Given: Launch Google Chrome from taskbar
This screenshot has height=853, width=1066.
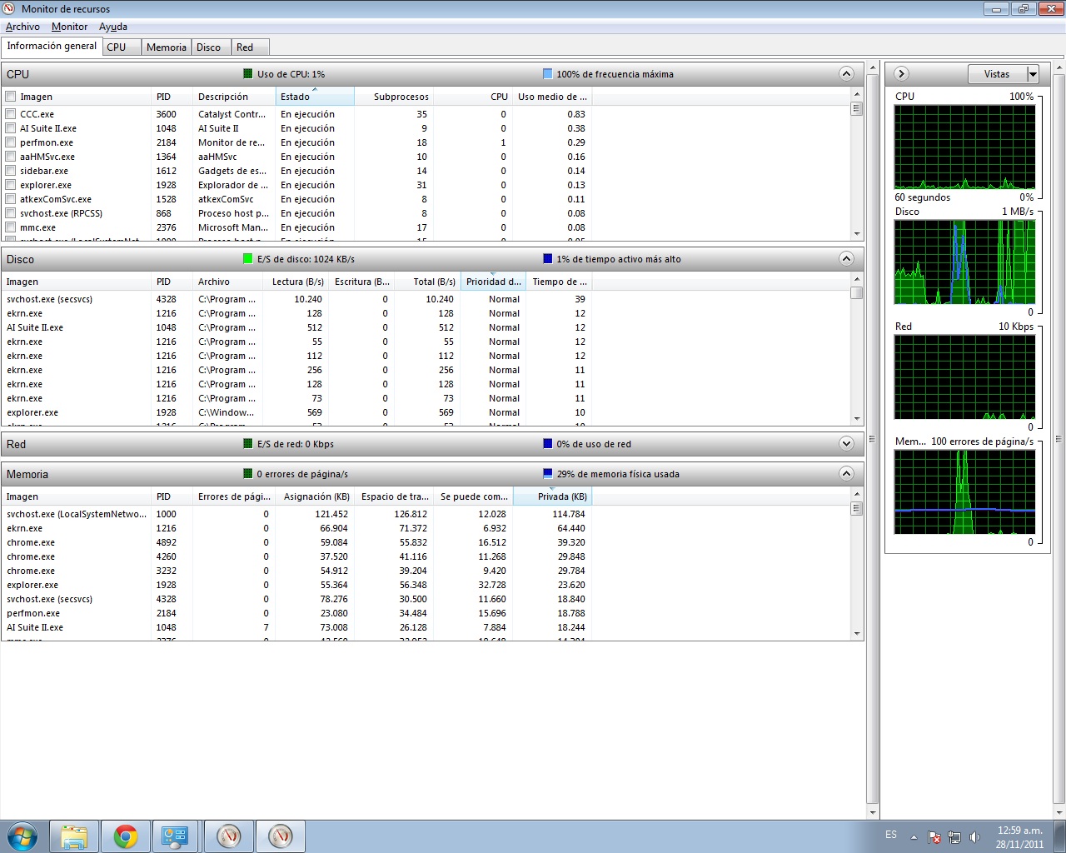Looking at the screenshot, I should point(126,836).
